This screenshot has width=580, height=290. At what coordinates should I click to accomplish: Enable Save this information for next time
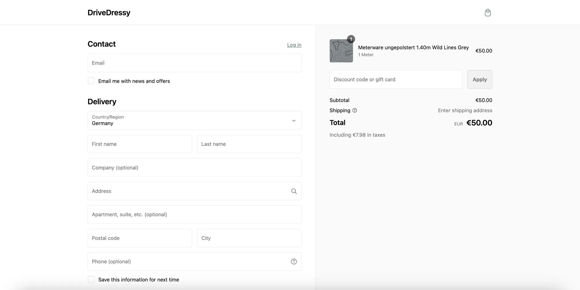[x=91, y=279]
